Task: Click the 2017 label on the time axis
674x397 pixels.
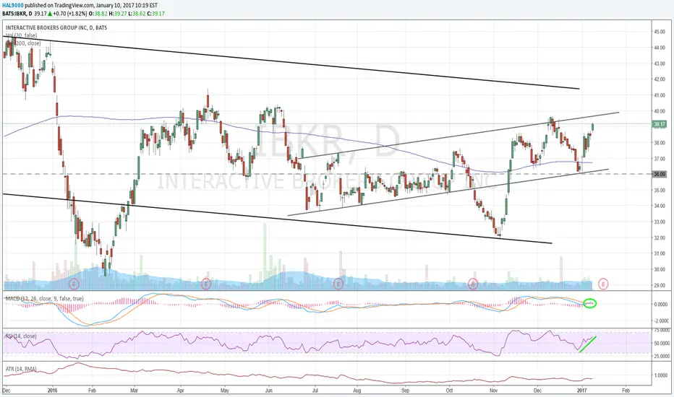Action: click(x=582, y=391)
